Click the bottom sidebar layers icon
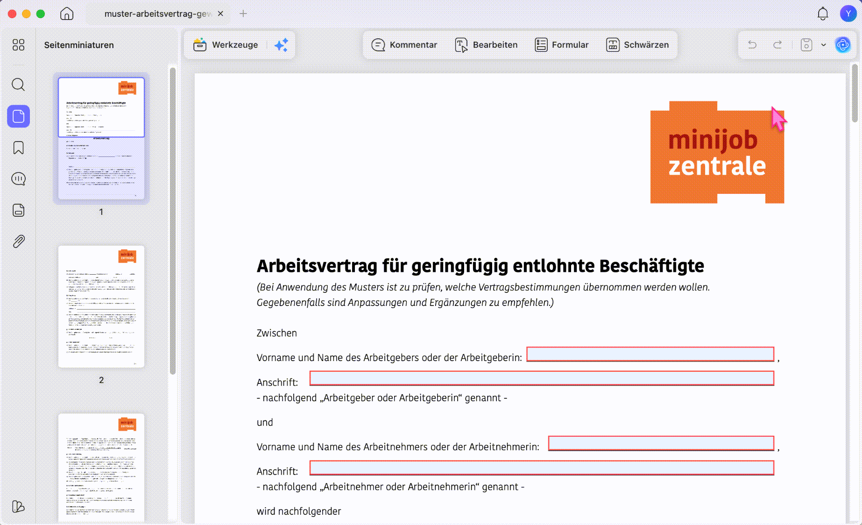This screenshot has width=862, height=525. (18, 506)
